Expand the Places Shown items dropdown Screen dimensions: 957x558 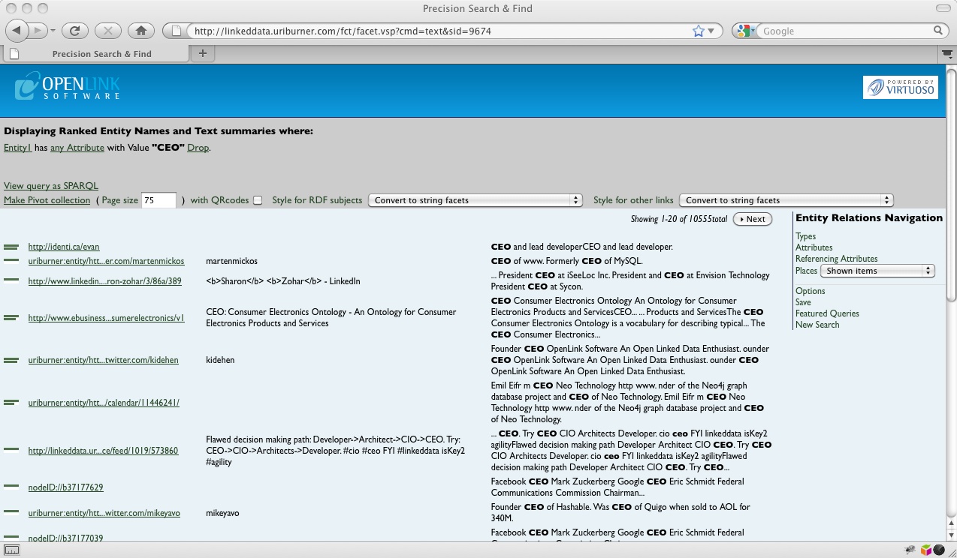[x=877, y=271]
